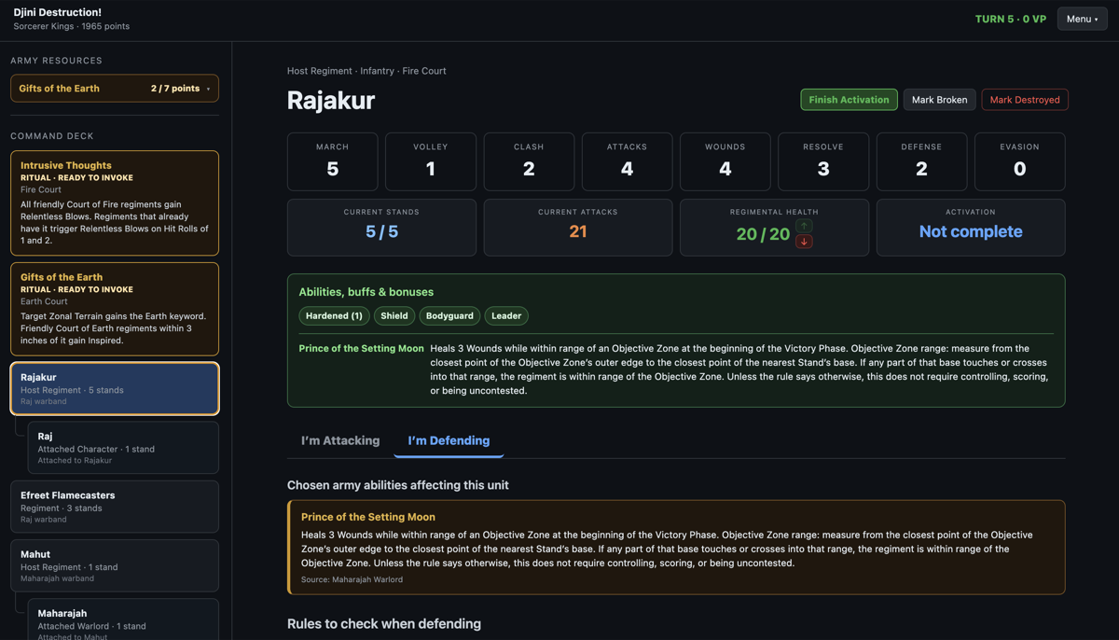The image size is (1119, 640).
Task: Click the Wounds stat box
Action: tap(725, 161)
